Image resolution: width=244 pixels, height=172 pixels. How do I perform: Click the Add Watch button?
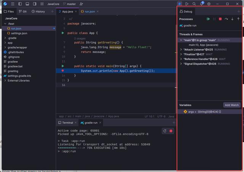coord(232,105)
